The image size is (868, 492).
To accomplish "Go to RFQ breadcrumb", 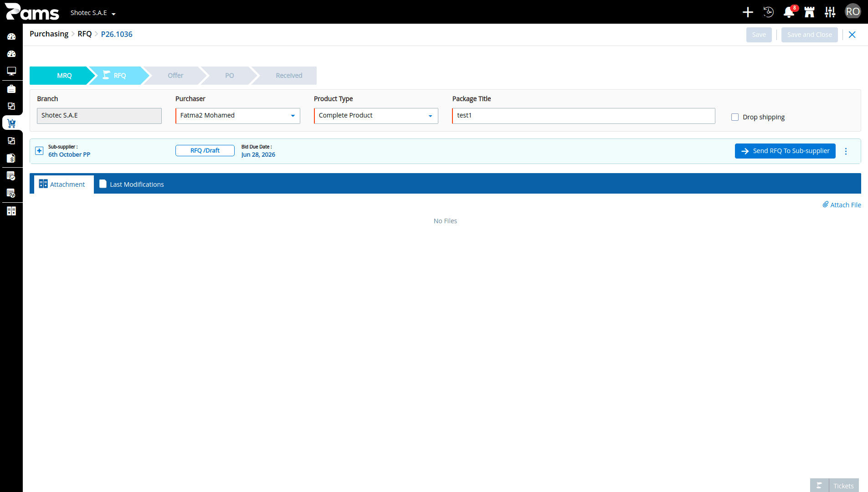I will pyautogui.click(x=84, y=34).
